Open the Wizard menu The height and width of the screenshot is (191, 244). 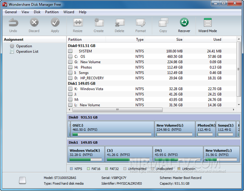(x=69, y=12)
